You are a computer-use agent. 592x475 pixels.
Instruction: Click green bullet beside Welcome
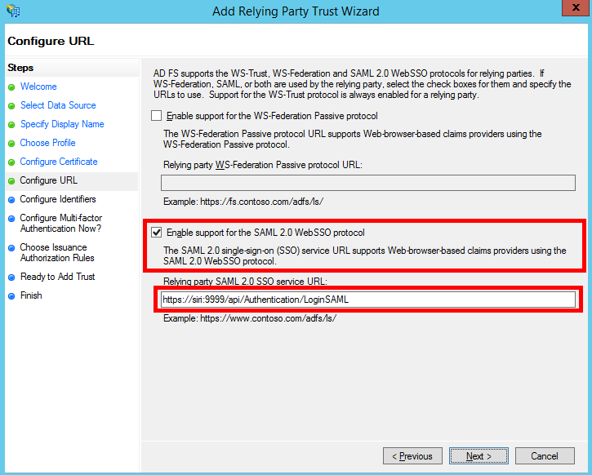(x=11, y=87)
